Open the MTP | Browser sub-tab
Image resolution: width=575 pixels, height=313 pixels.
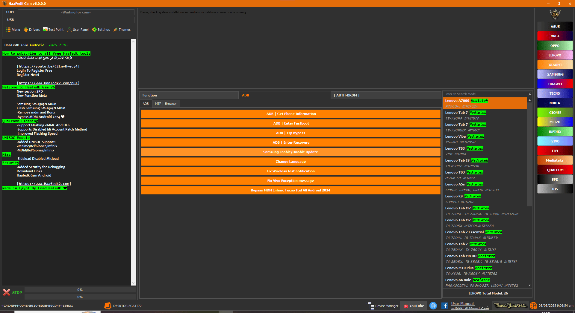pyautogui.click(x=166, y=104)
